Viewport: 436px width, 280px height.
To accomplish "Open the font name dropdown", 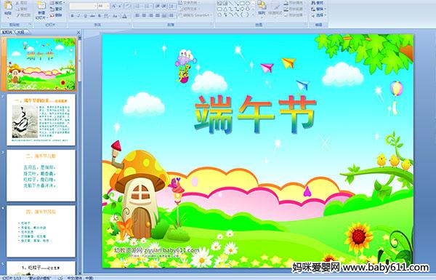I will 95,6.
